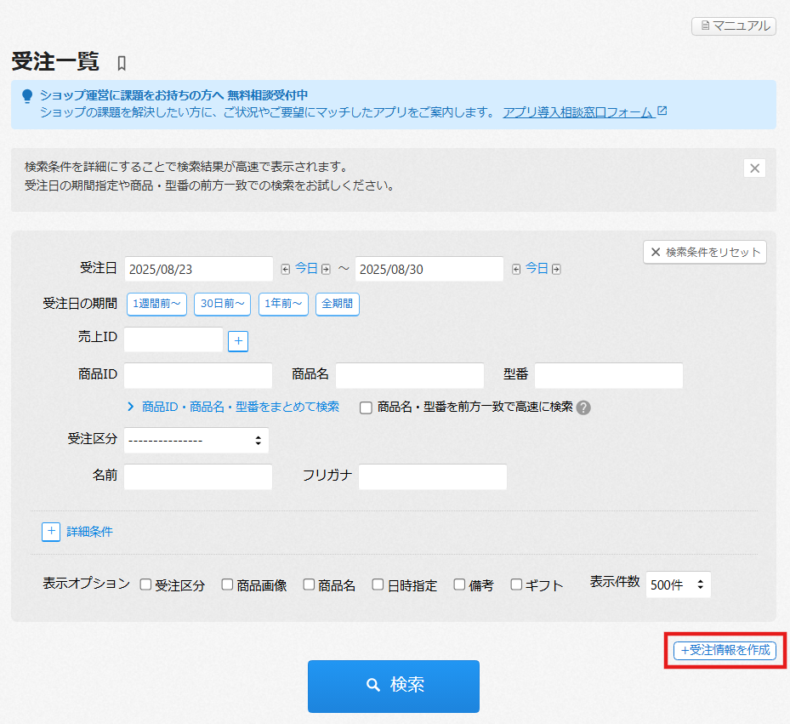Click next-day arrow beside start date

click(x=326, y=269)
